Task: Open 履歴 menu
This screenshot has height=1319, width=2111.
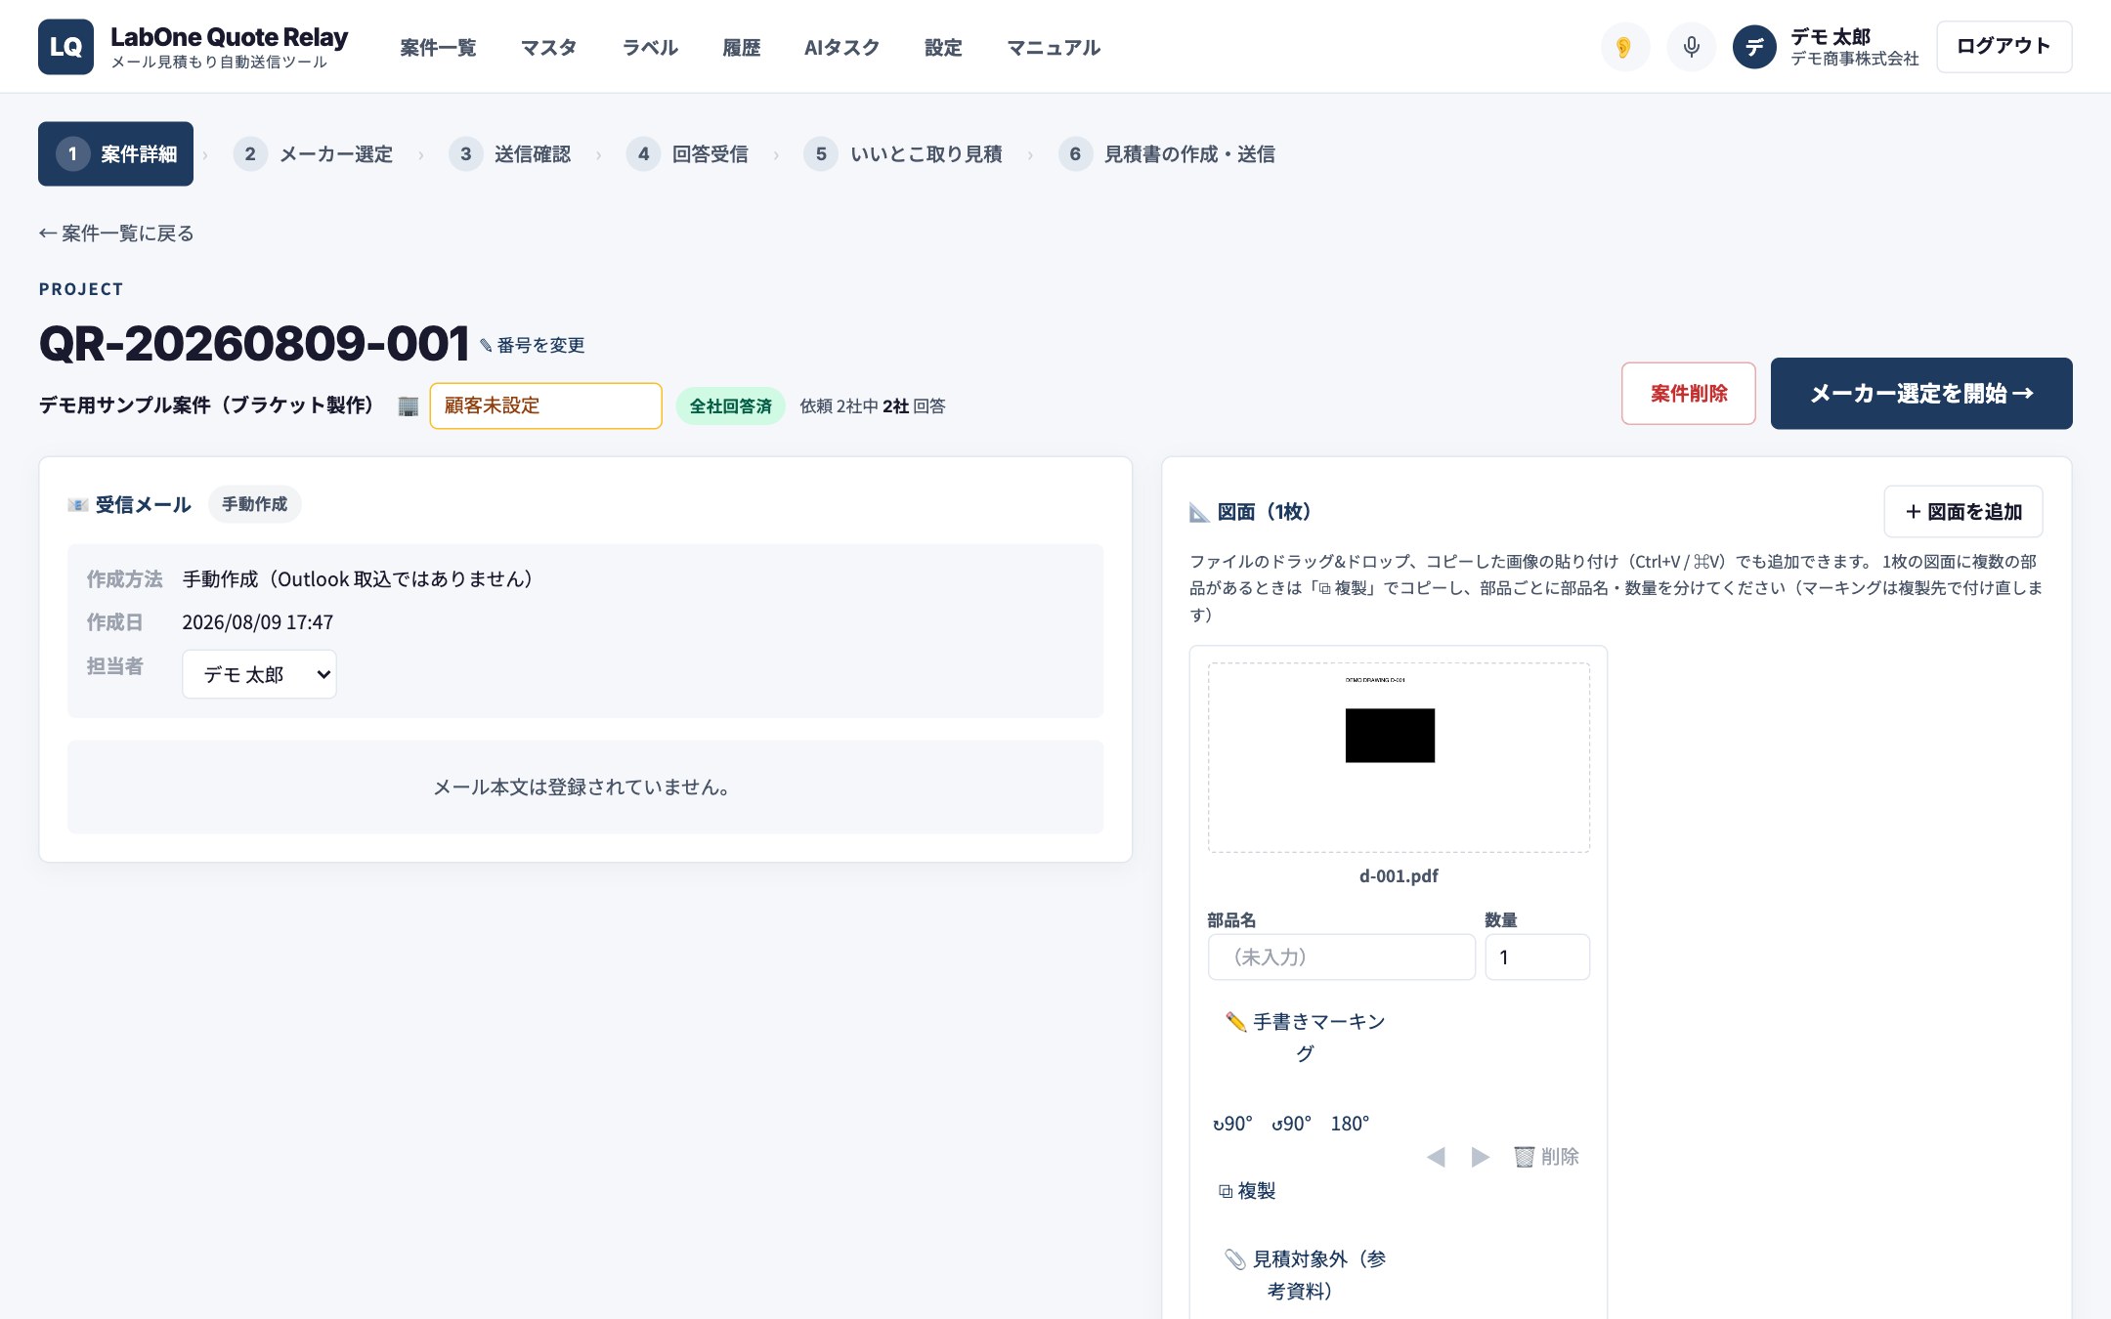Action: point(741,47)
